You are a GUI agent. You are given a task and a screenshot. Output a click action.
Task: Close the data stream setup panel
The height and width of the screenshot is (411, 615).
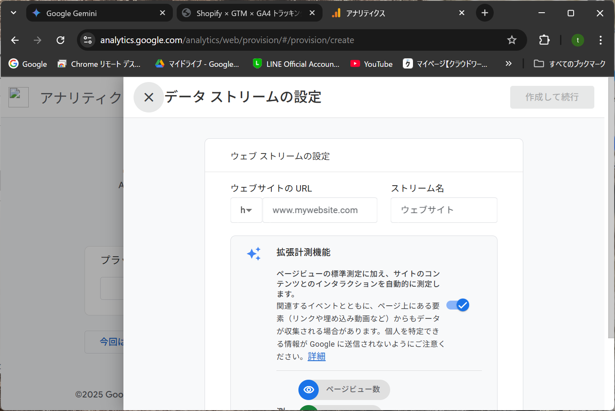click(x=148, y=97)
